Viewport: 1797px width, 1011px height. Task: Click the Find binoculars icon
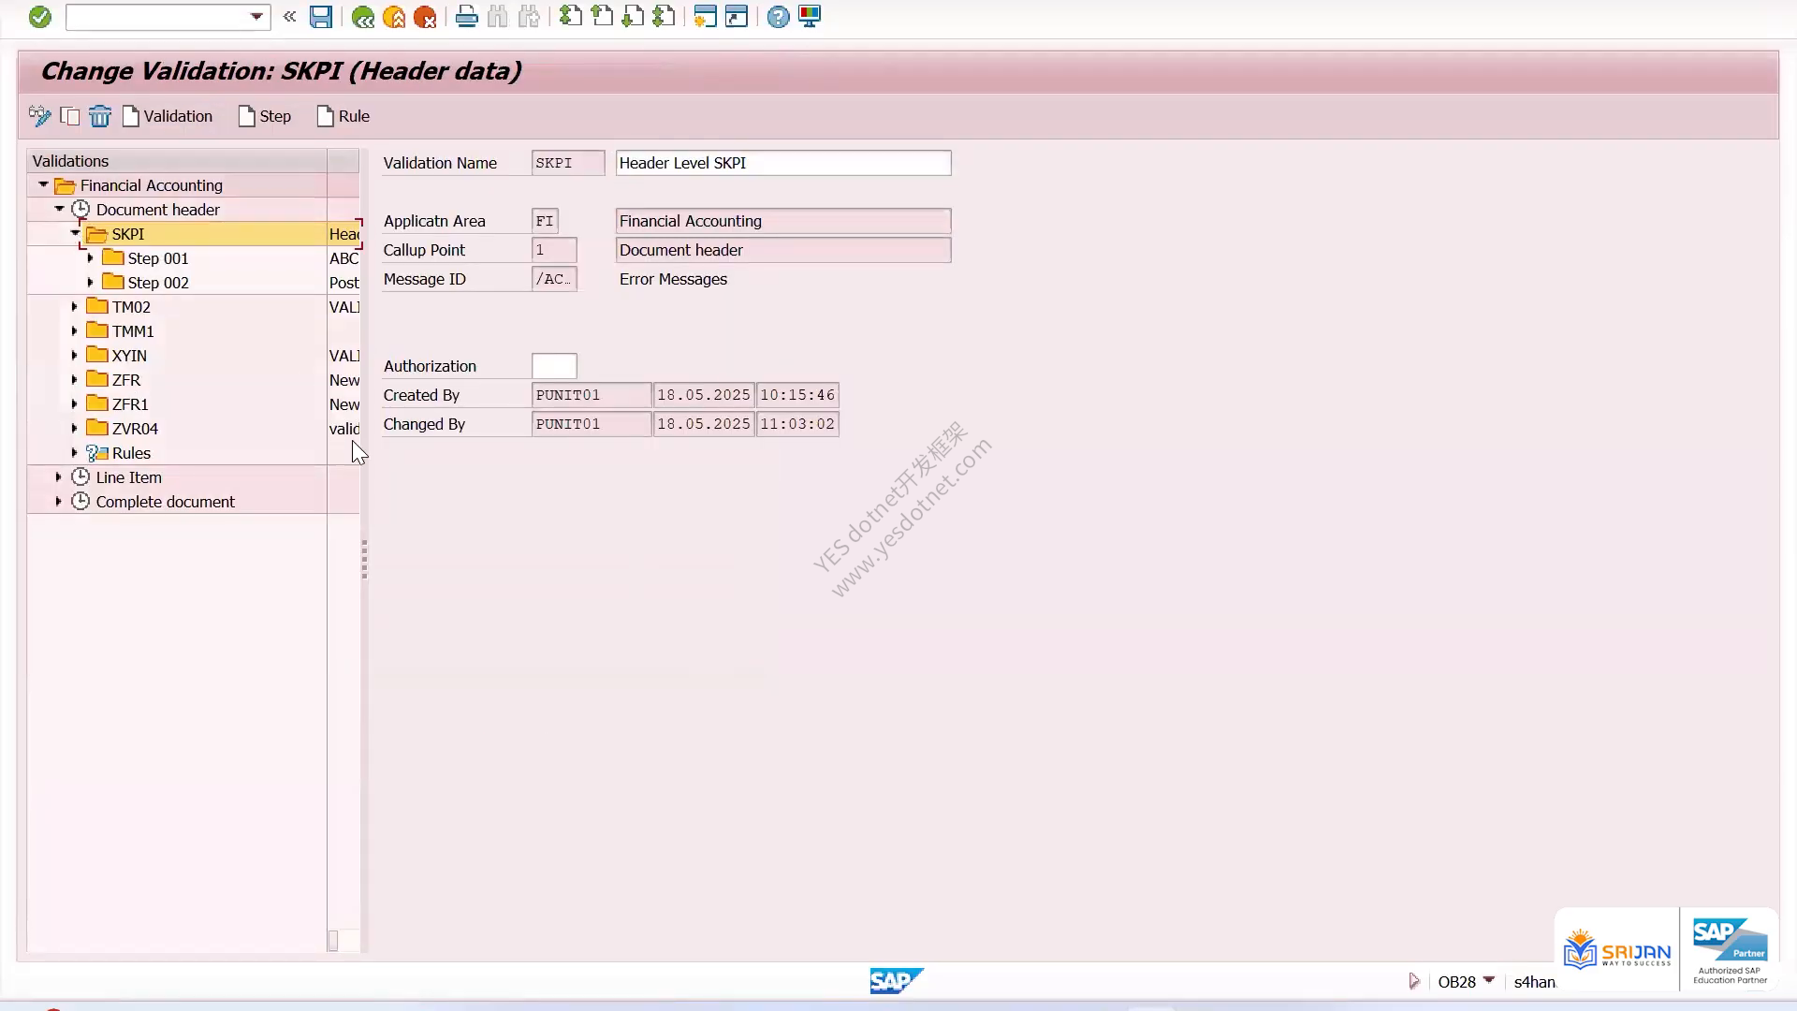point(497,17)
